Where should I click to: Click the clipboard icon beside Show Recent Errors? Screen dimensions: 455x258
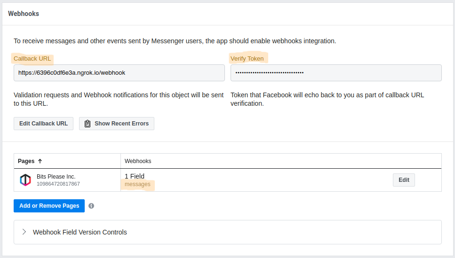point(88,124)
